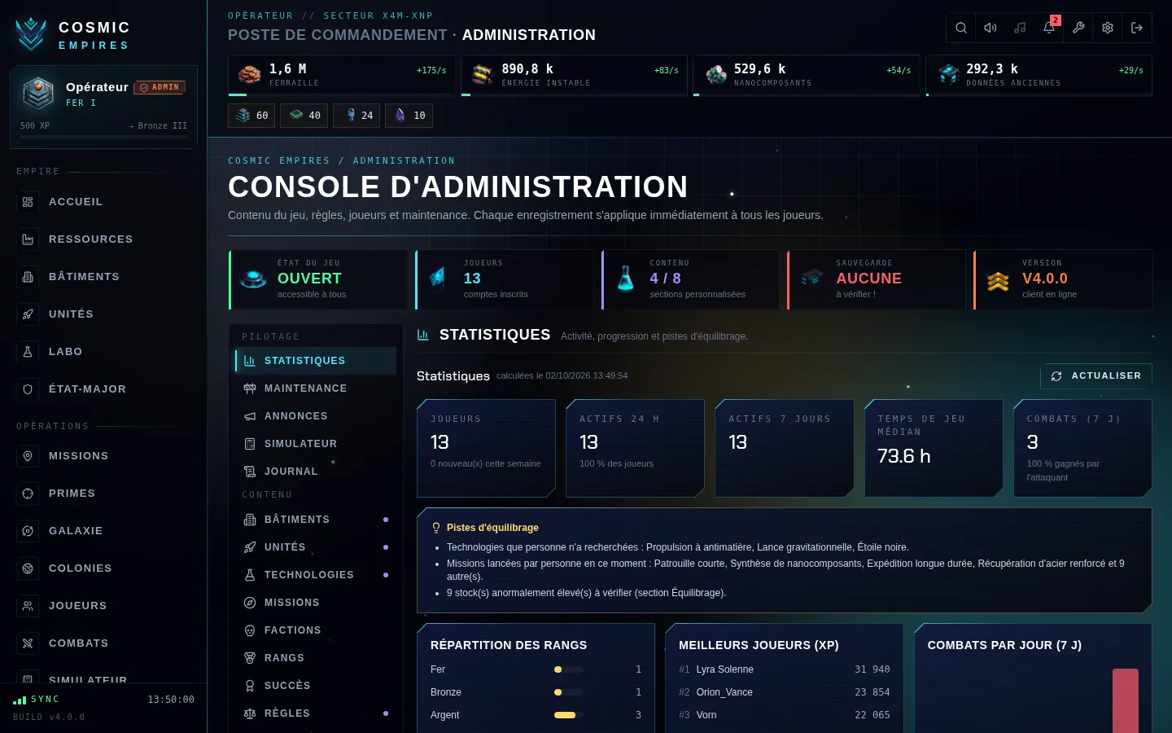Open Ressources in the sidebar
This screenshot has width=1172, height=733.
(x=103, y=239)
